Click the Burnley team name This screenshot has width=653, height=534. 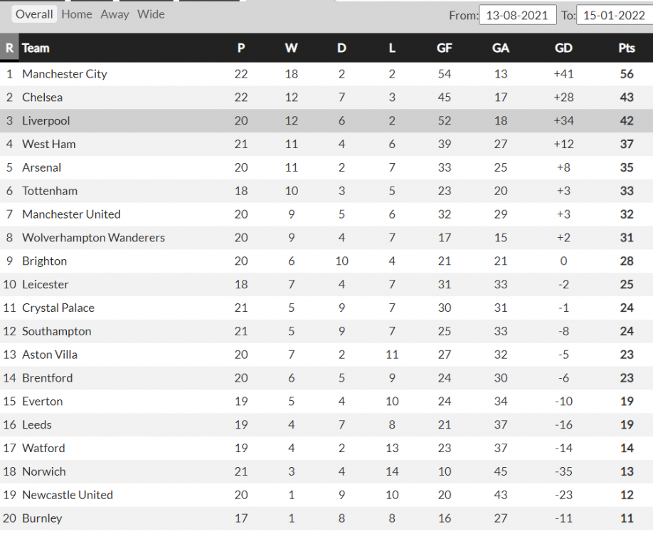coord(42,518)
